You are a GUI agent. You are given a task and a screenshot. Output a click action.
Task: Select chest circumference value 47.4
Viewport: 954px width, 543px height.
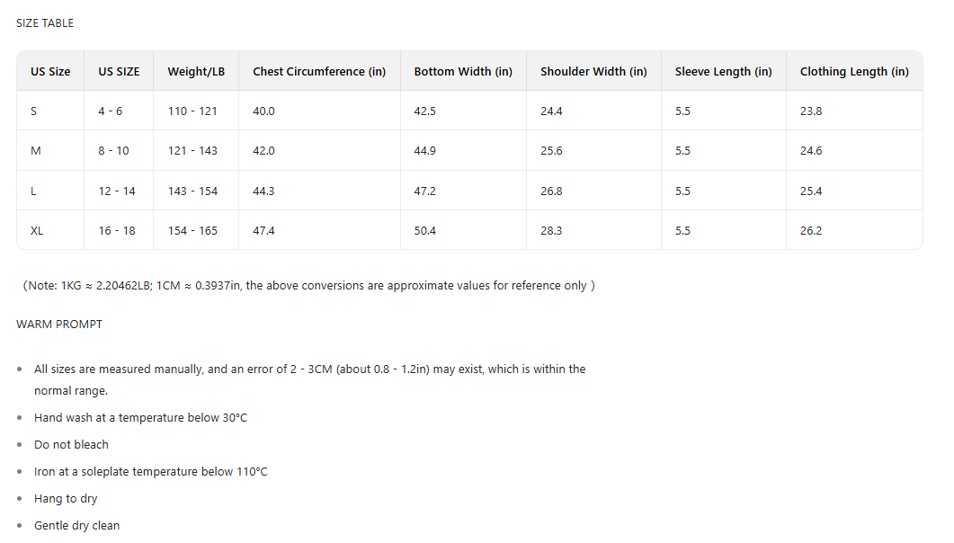click(263, 231)
